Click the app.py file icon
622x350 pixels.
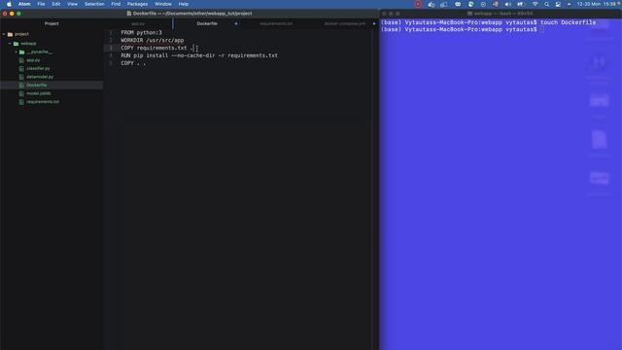pyautogui.click(x=21, y=60)
